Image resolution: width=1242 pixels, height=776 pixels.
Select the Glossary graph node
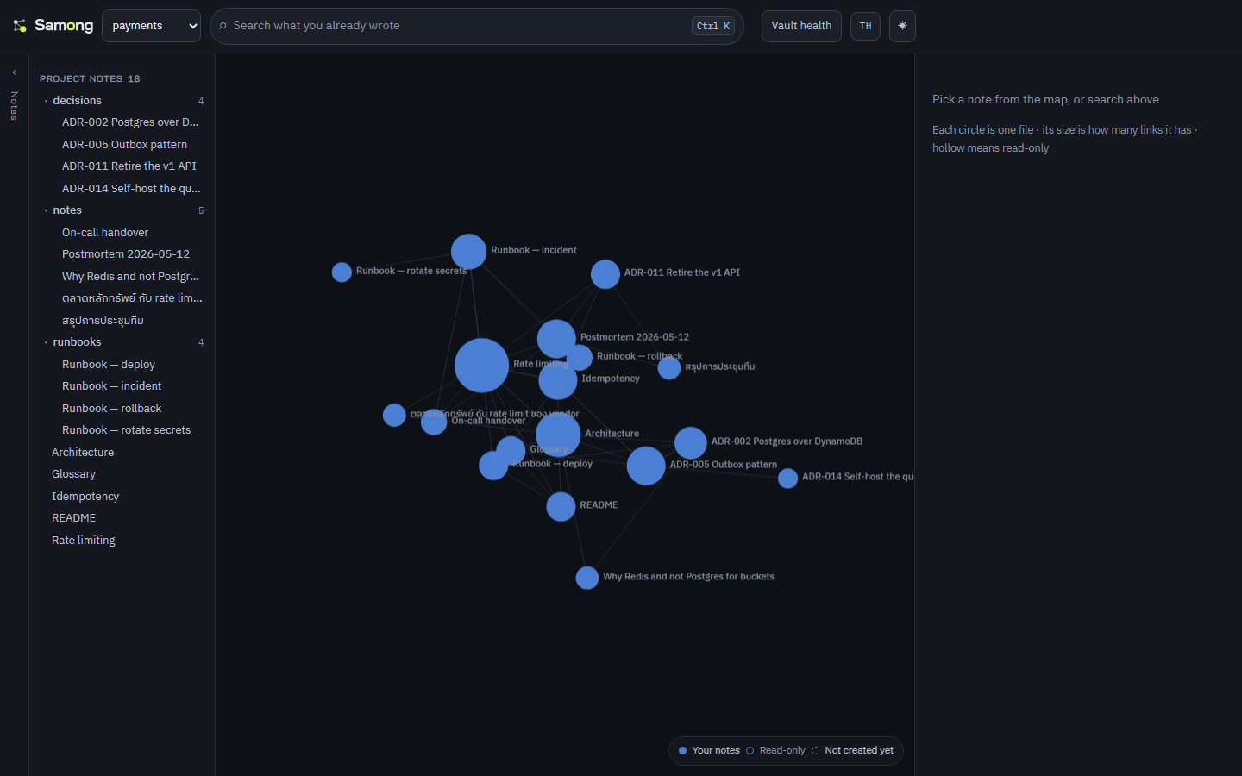coord(511,450)
